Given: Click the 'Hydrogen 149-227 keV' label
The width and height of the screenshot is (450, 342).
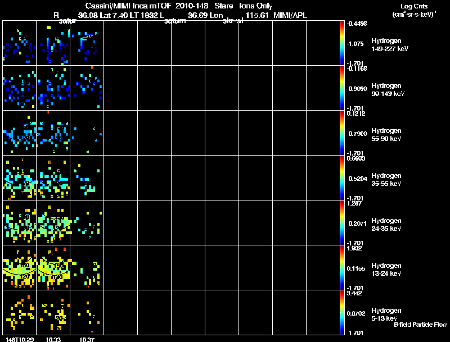Looking at the screenshot, I should tap(389, 45).
